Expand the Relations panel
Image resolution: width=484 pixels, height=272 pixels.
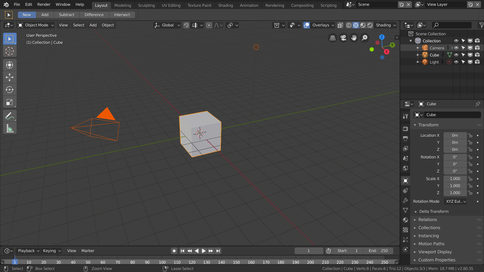[x=427, y=220]
